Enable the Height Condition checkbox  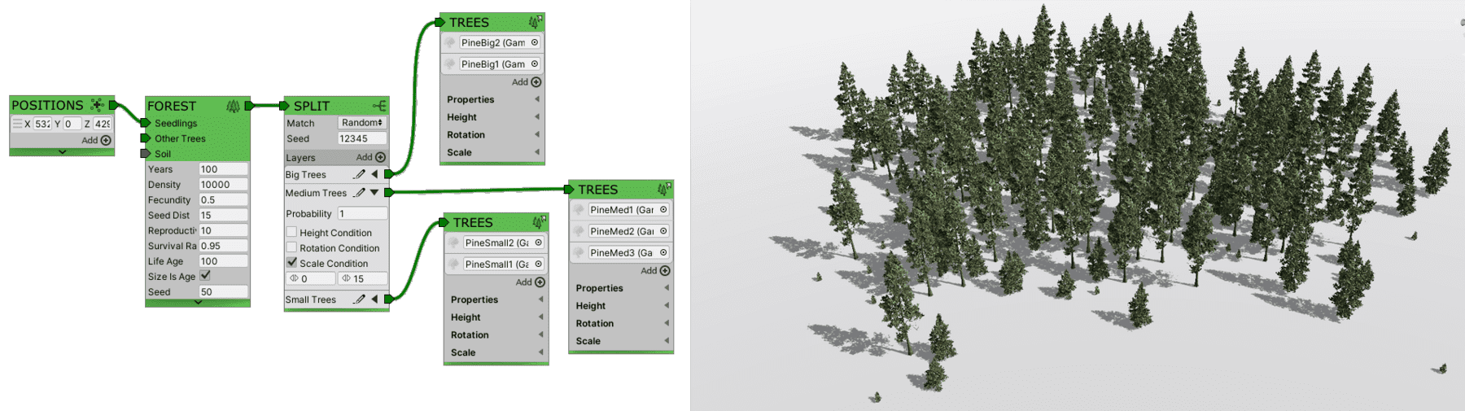(291, 232)
